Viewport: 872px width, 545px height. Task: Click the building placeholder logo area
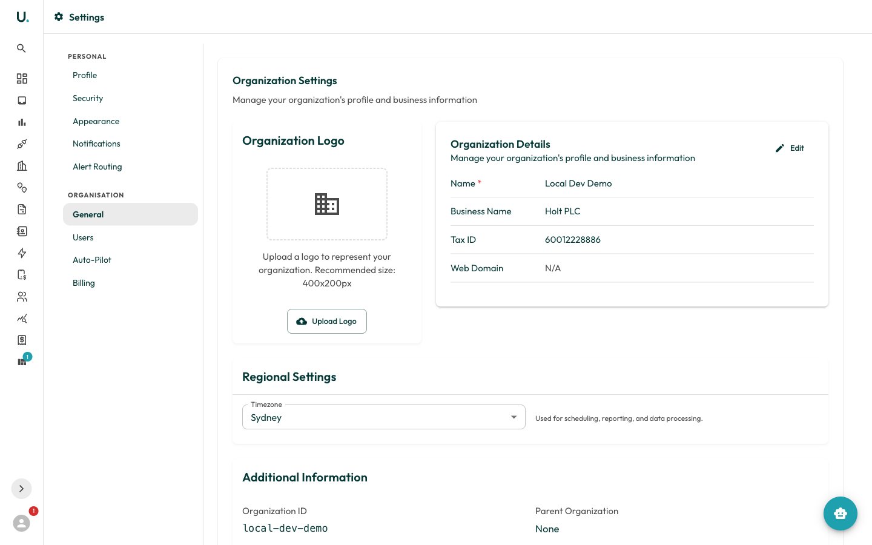327,204
